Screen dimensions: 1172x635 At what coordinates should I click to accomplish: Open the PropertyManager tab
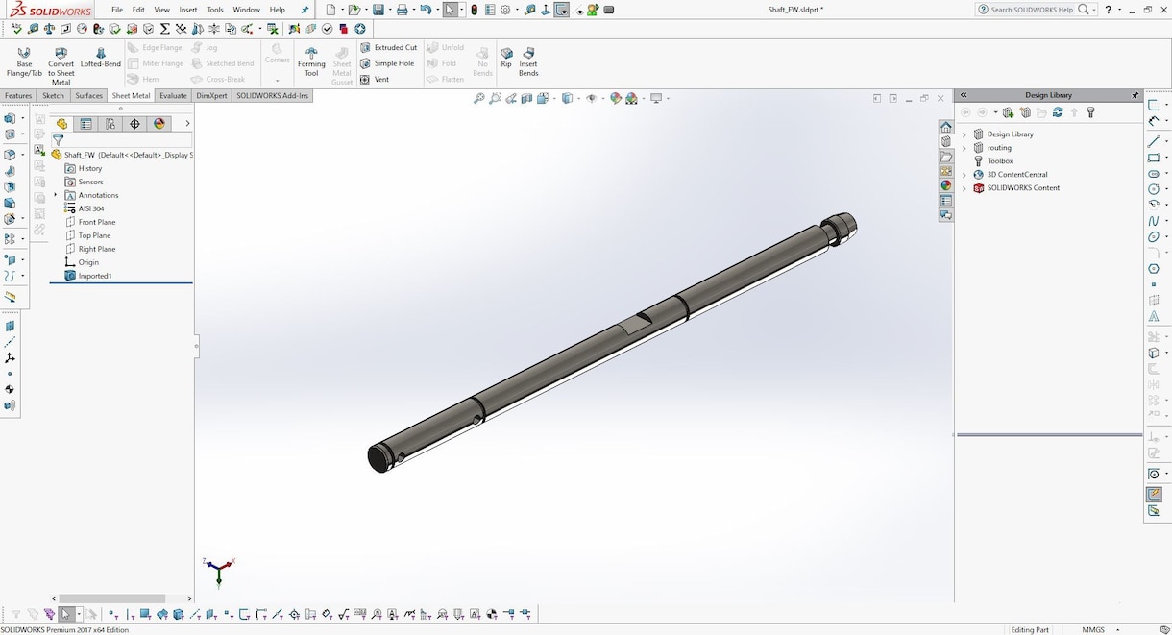point(86,124)
